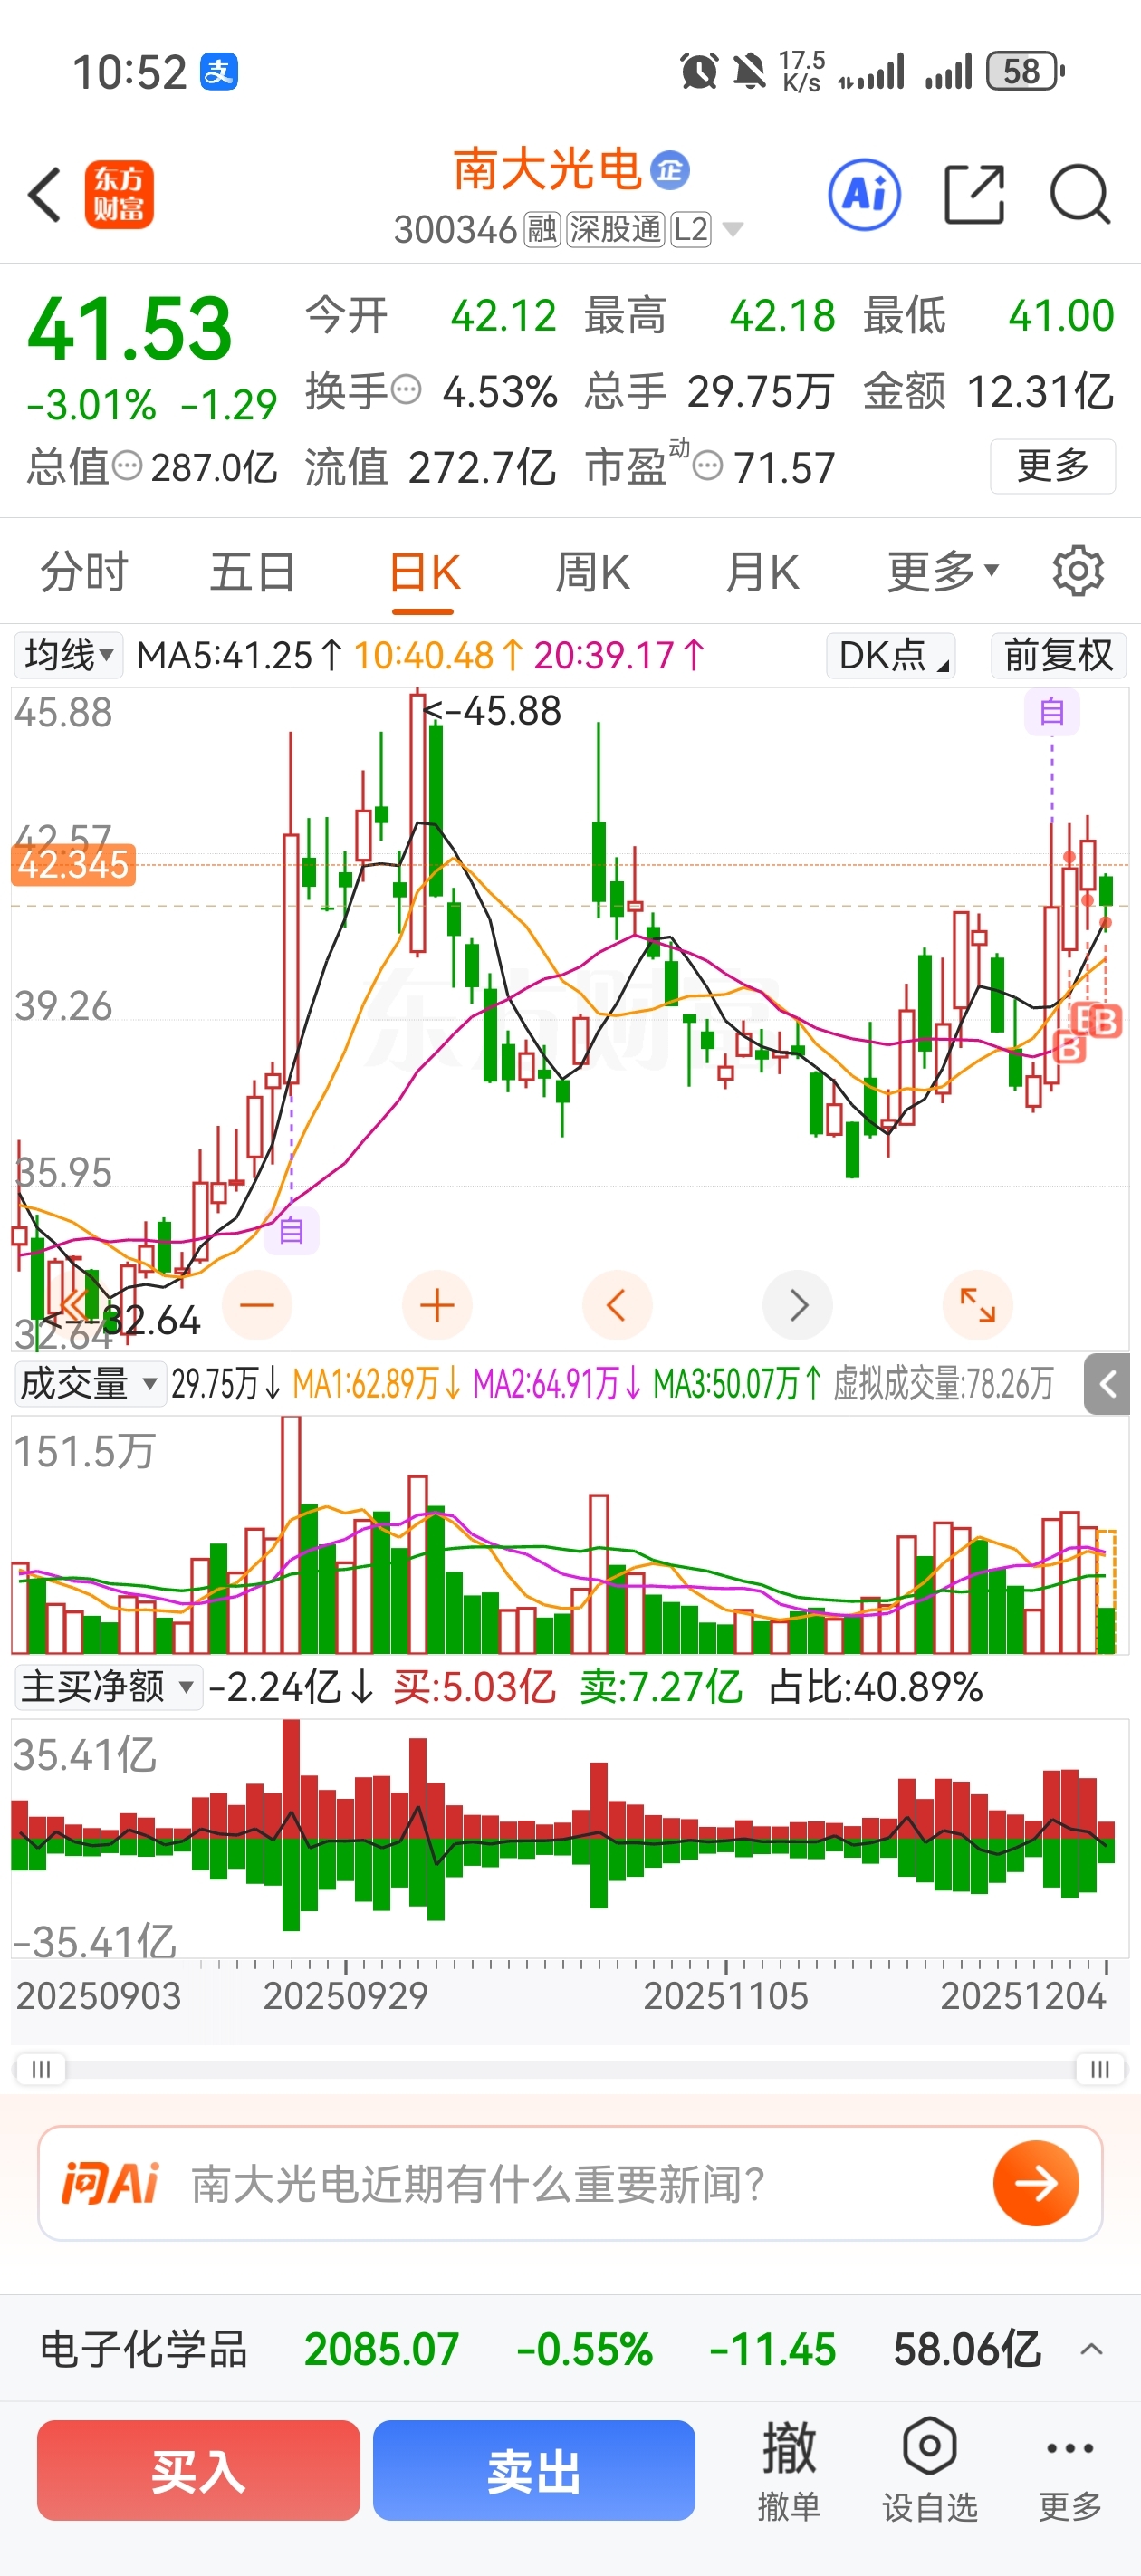The image size is (1141, 2576).
Task: Tap the blue 企 company badge
Action: click(x=670, y=170)
